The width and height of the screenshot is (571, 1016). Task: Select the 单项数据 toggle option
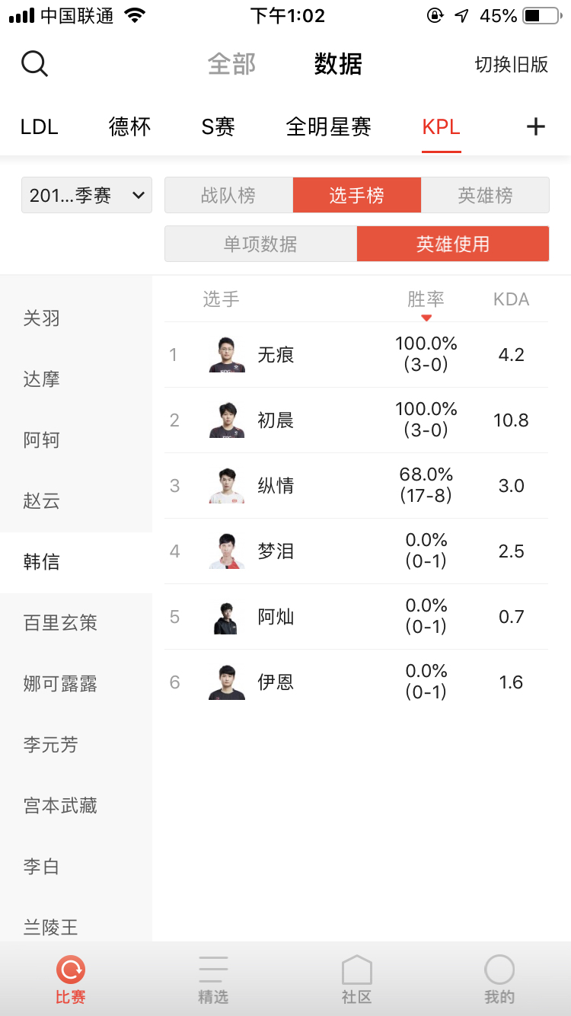(260, 244)
